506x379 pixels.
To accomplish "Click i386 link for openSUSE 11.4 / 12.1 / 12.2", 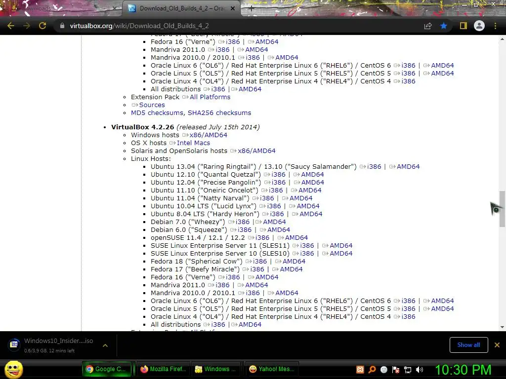I will 262,237.
